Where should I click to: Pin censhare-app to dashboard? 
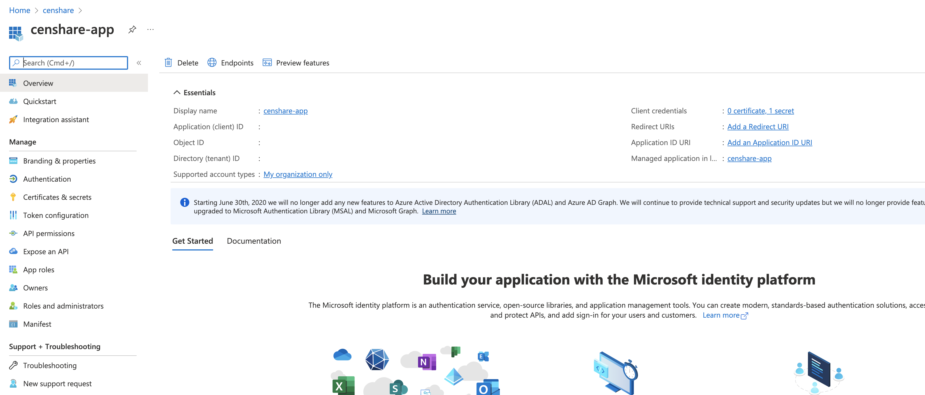(132, 29)
